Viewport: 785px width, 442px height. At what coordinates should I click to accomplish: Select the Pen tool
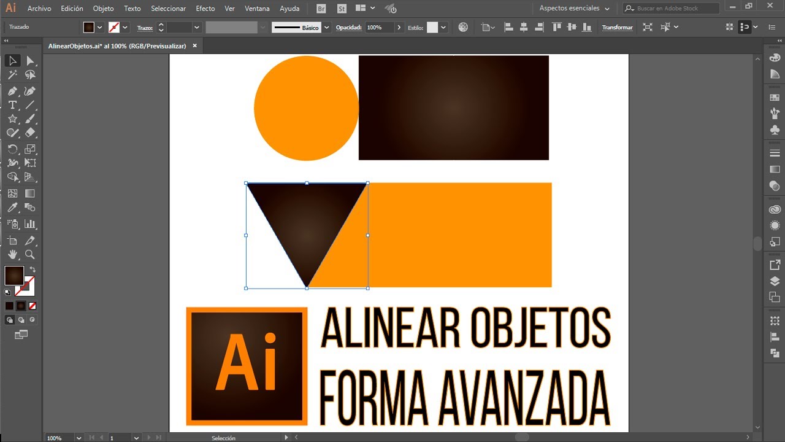(12, 91)
